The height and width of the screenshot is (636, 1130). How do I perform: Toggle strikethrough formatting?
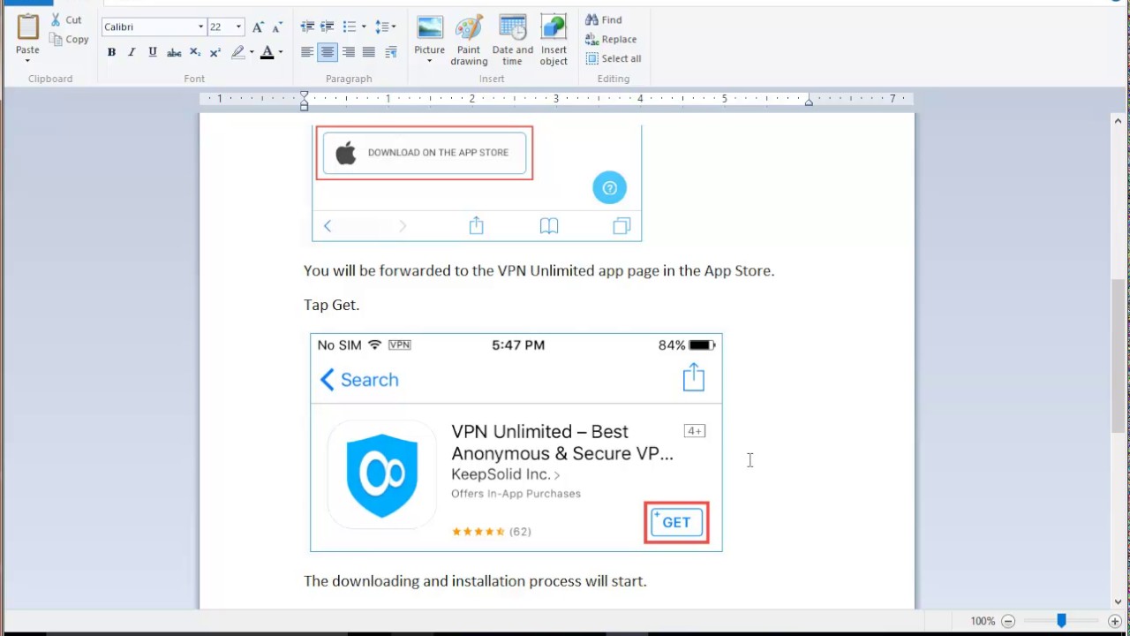click(174, 52)
